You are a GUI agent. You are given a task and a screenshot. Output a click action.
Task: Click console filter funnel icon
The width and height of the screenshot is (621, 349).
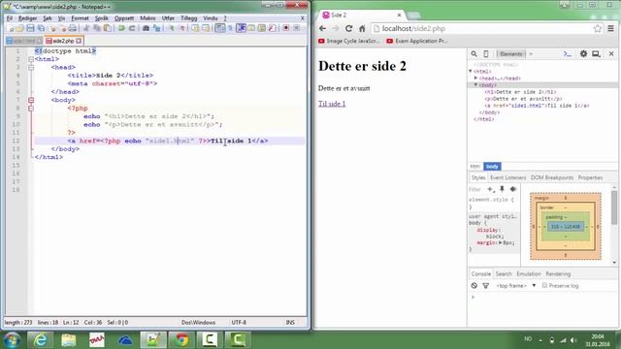(x=485, y=285)
